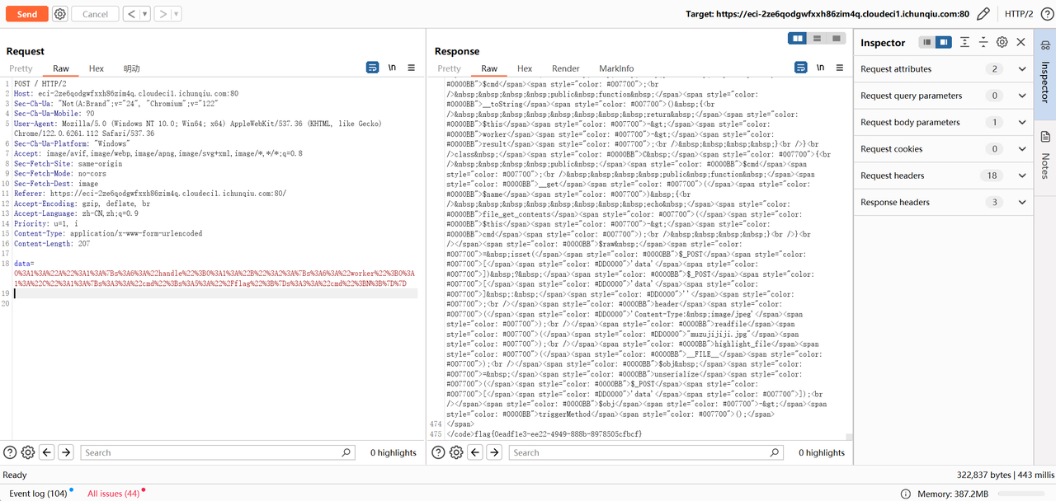This screenshot has height=501, width=1056.
Task: Toggle \n characters in Response panel
Action: point(821,68)
